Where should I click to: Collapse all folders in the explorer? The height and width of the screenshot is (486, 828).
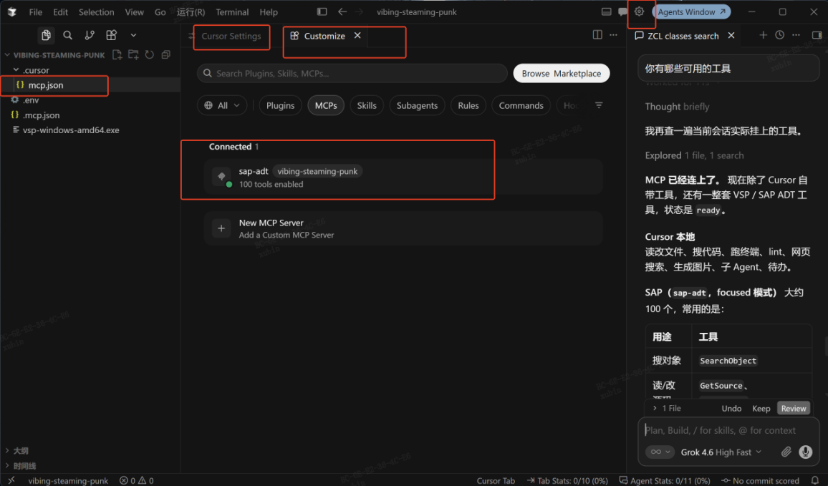point(165,54)
